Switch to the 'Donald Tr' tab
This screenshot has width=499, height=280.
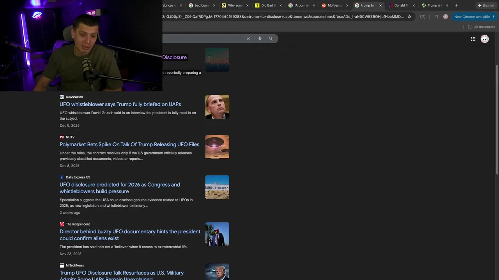[401, 5]
